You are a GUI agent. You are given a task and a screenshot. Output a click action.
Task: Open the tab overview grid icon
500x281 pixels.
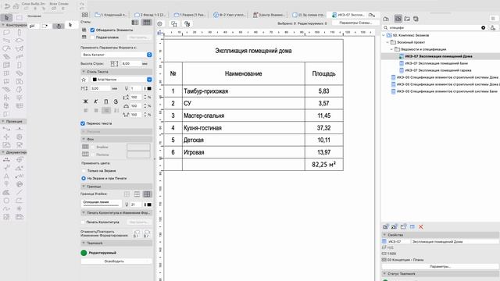click(85, 15)
